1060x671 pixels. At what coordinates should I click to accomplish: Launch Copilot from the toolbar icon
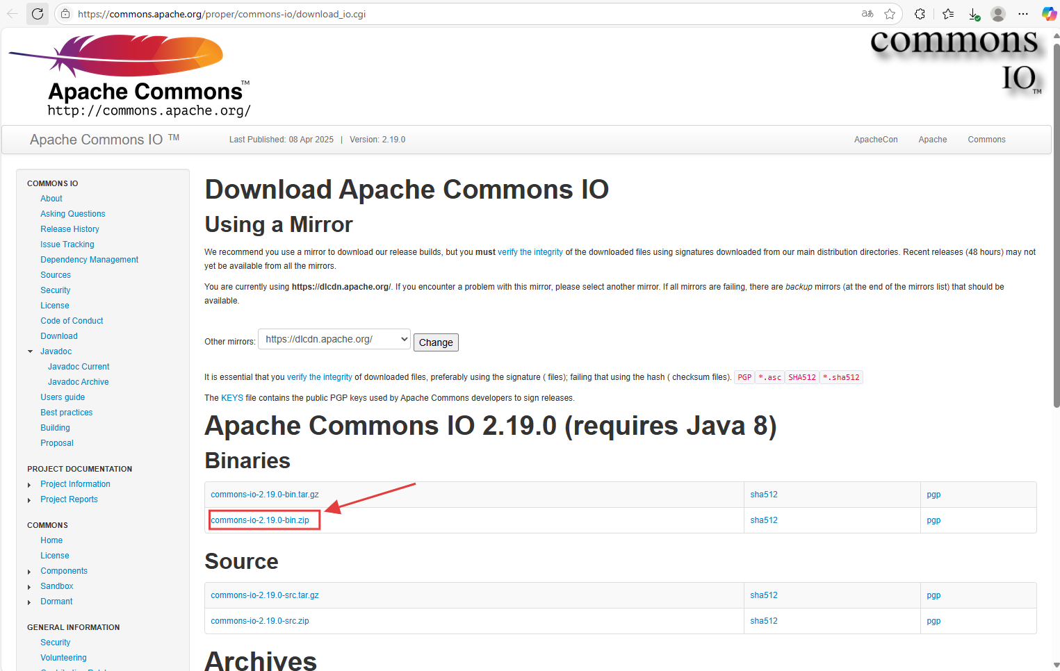[1049, 13]
